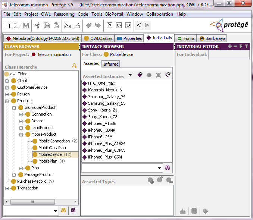Expand the Connection class node
Image resolution: width=253 pixels, height=220 pixels.
point(21,114)
